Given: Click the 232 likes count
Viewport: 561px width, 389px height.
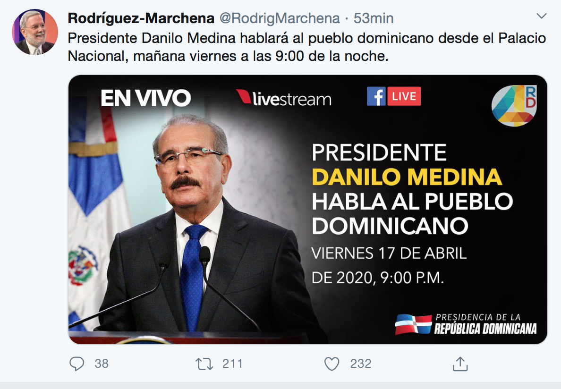Looking at the screenshot, I should pos(361,364).
